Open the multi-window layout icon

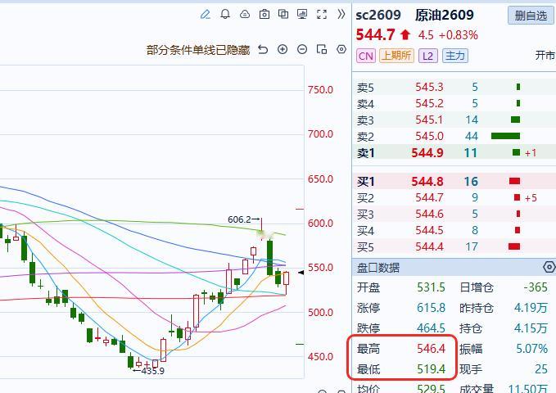(283, 14)
